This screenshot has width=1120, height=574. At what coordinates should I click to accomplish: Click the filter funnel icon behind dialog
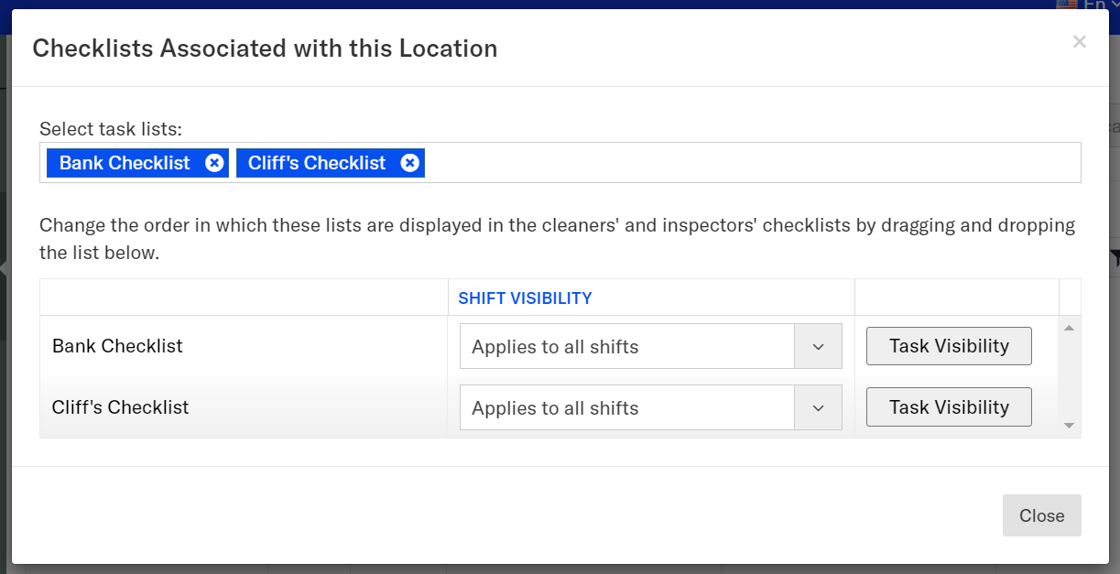pos(1115,256)
